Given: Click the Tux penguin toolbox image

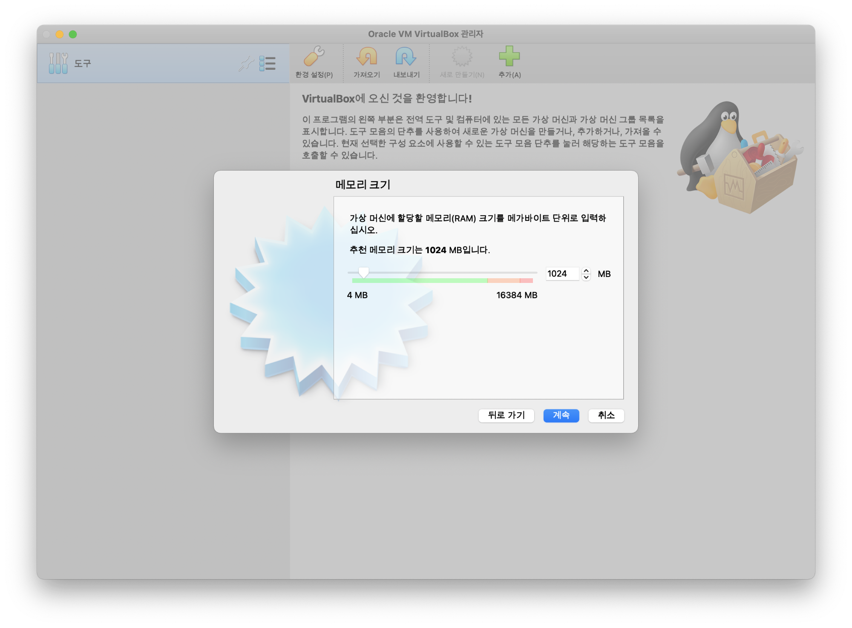Looking at the screenshot, I should tap(738, 158).
